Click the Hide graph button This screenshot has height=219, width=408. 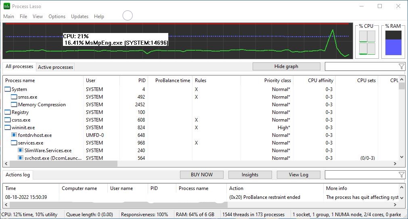point(286,66)
